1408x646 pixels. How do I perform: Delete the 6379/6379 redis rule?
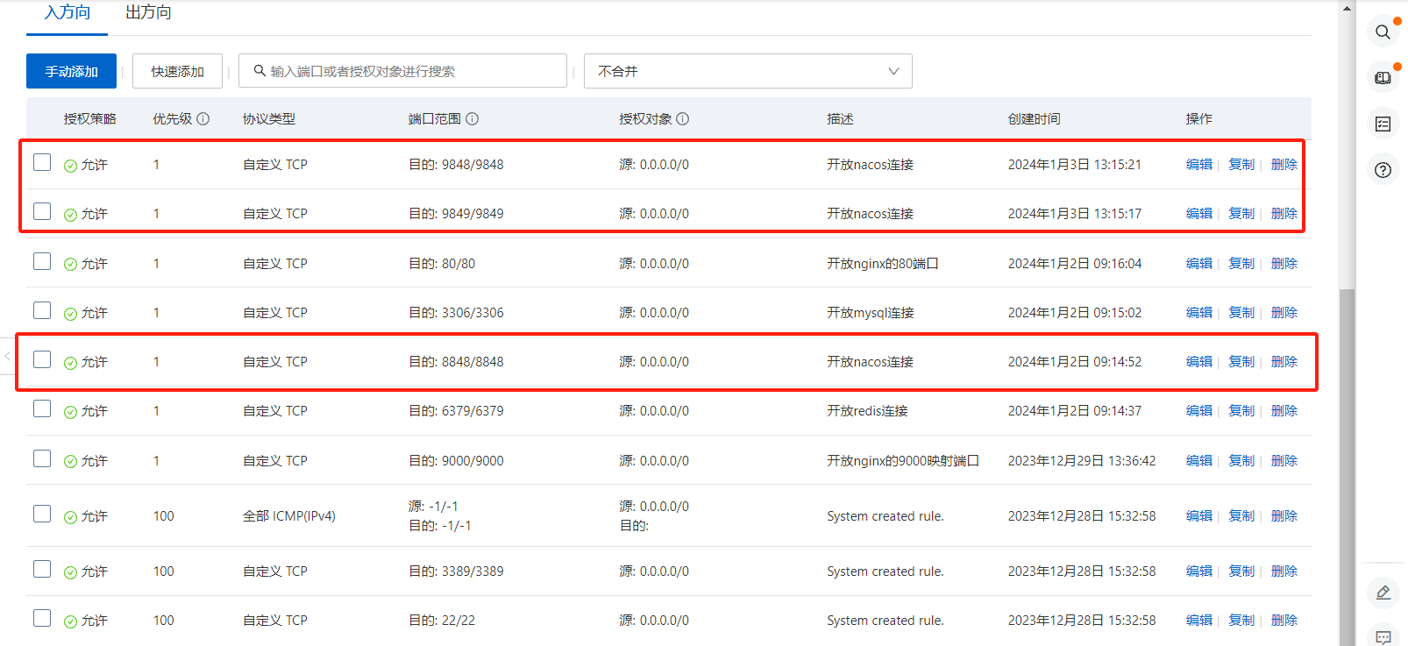pyautogui.click(x=1284, y=411)
